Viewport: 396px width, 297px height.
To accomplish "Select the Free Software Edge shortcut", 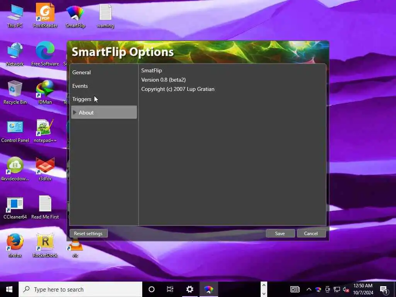I will point(45,54).
